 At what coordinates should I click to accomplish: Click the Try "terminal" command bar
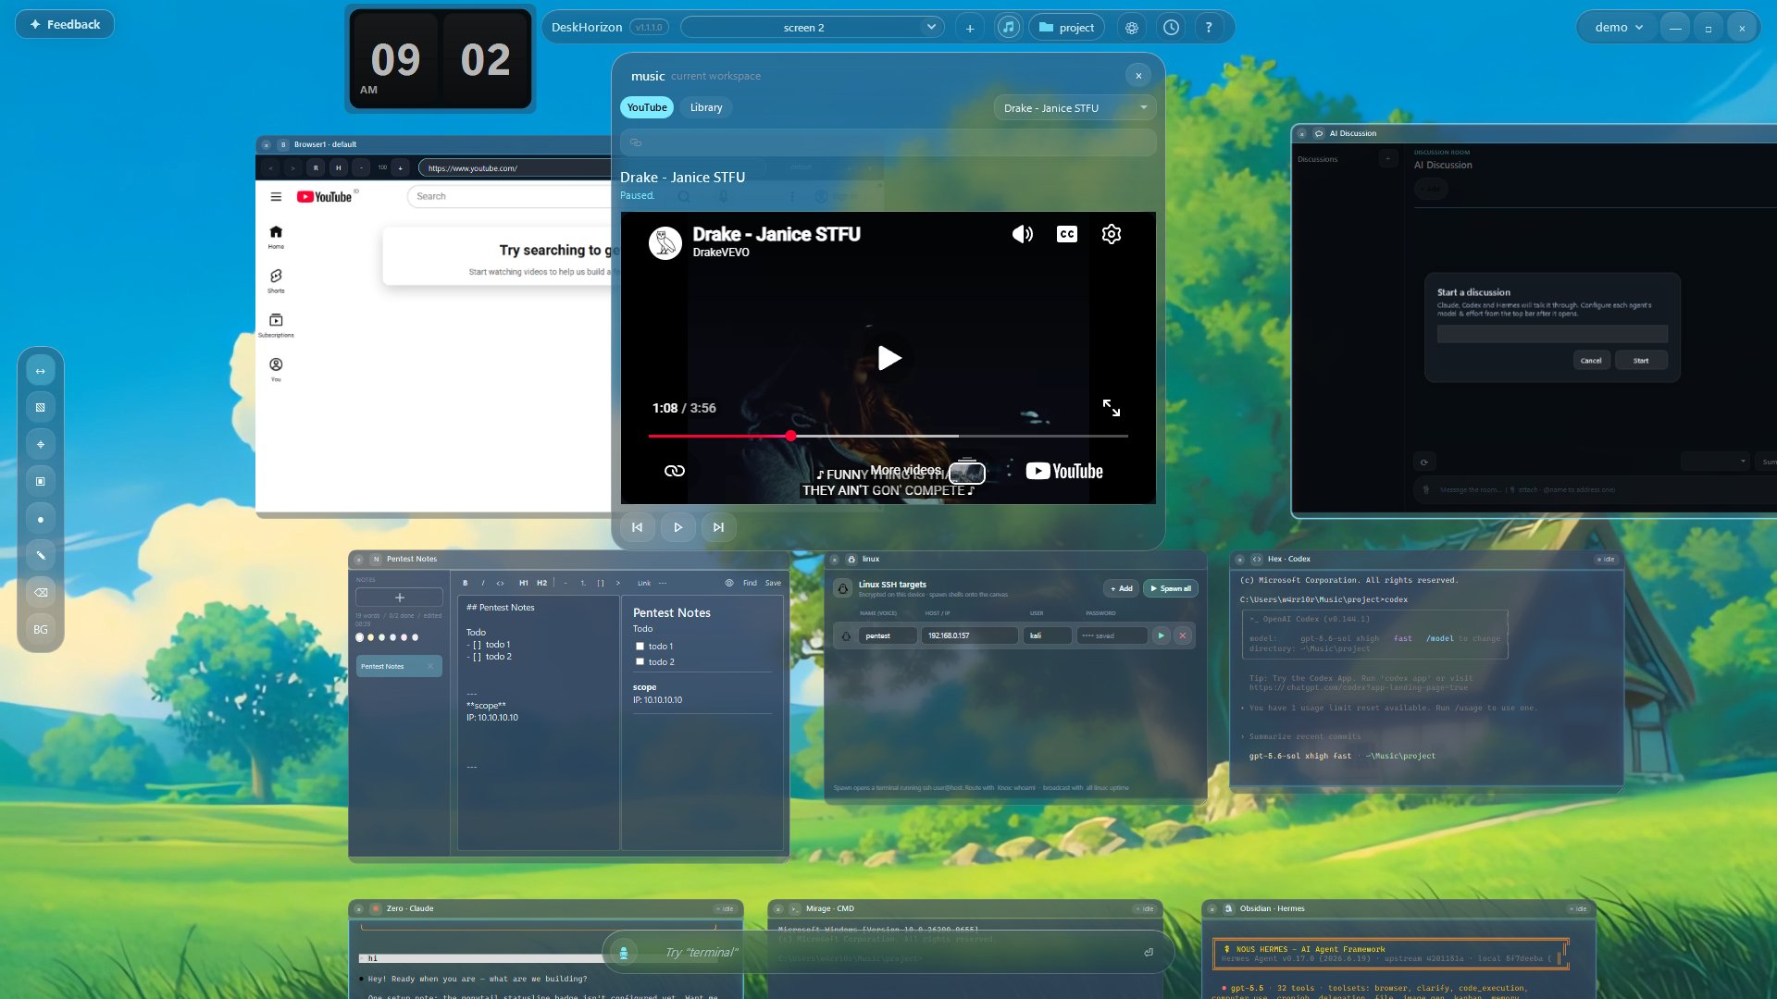(x=888, y=952)
